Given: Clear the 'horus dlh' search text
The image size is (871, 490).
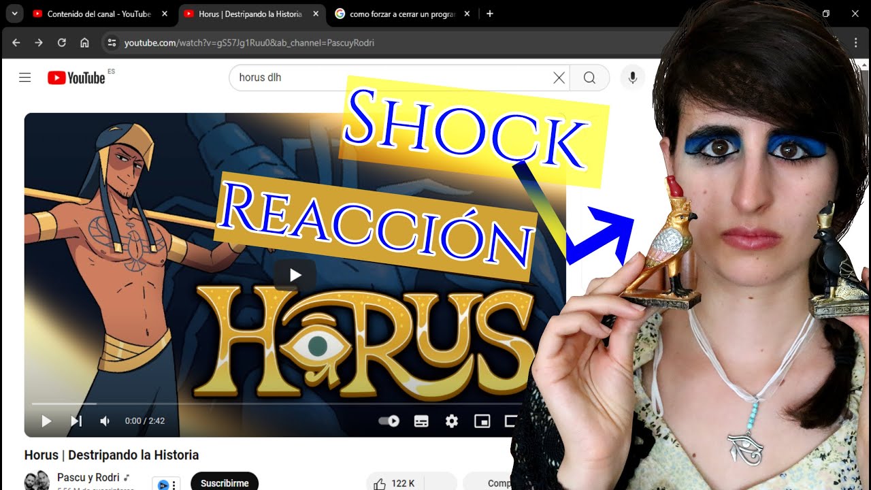Looking at the screenshot, I should 559,78.
